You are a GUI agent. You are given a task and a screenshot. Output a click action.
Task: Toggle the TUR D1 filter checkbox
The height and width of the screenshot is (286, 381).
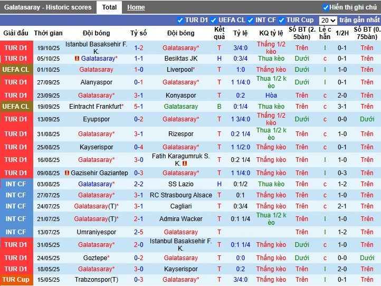[x=180, y=20]
